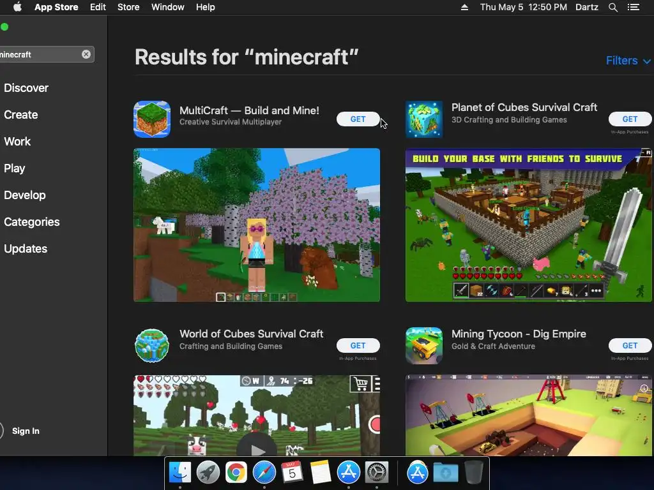Click the App Store icon right of the dock divider
Image resolution: width=654 pixels, height=490 pixels.
418,473
